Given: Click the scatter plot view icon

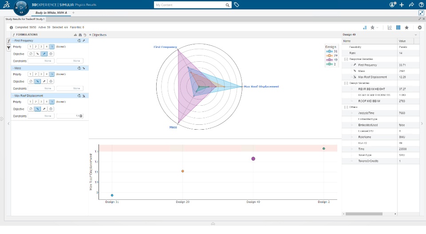Looking at the screenshot, I should coord(390,28).
